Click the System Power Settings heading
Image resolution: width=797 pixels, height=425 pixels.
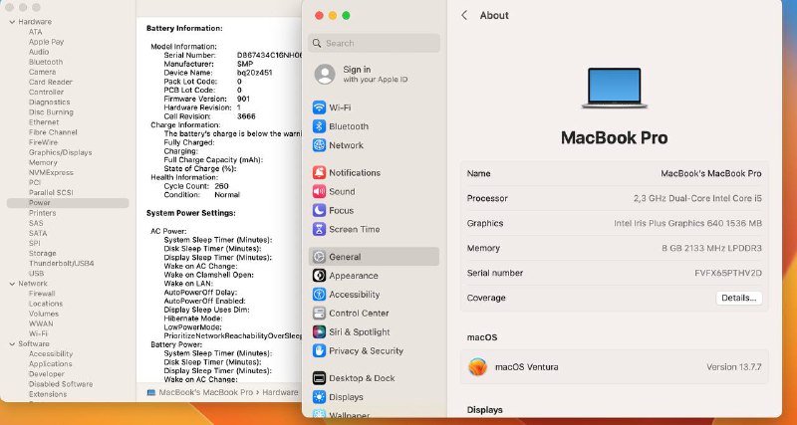pyautogui.click(x=191, y=213)
